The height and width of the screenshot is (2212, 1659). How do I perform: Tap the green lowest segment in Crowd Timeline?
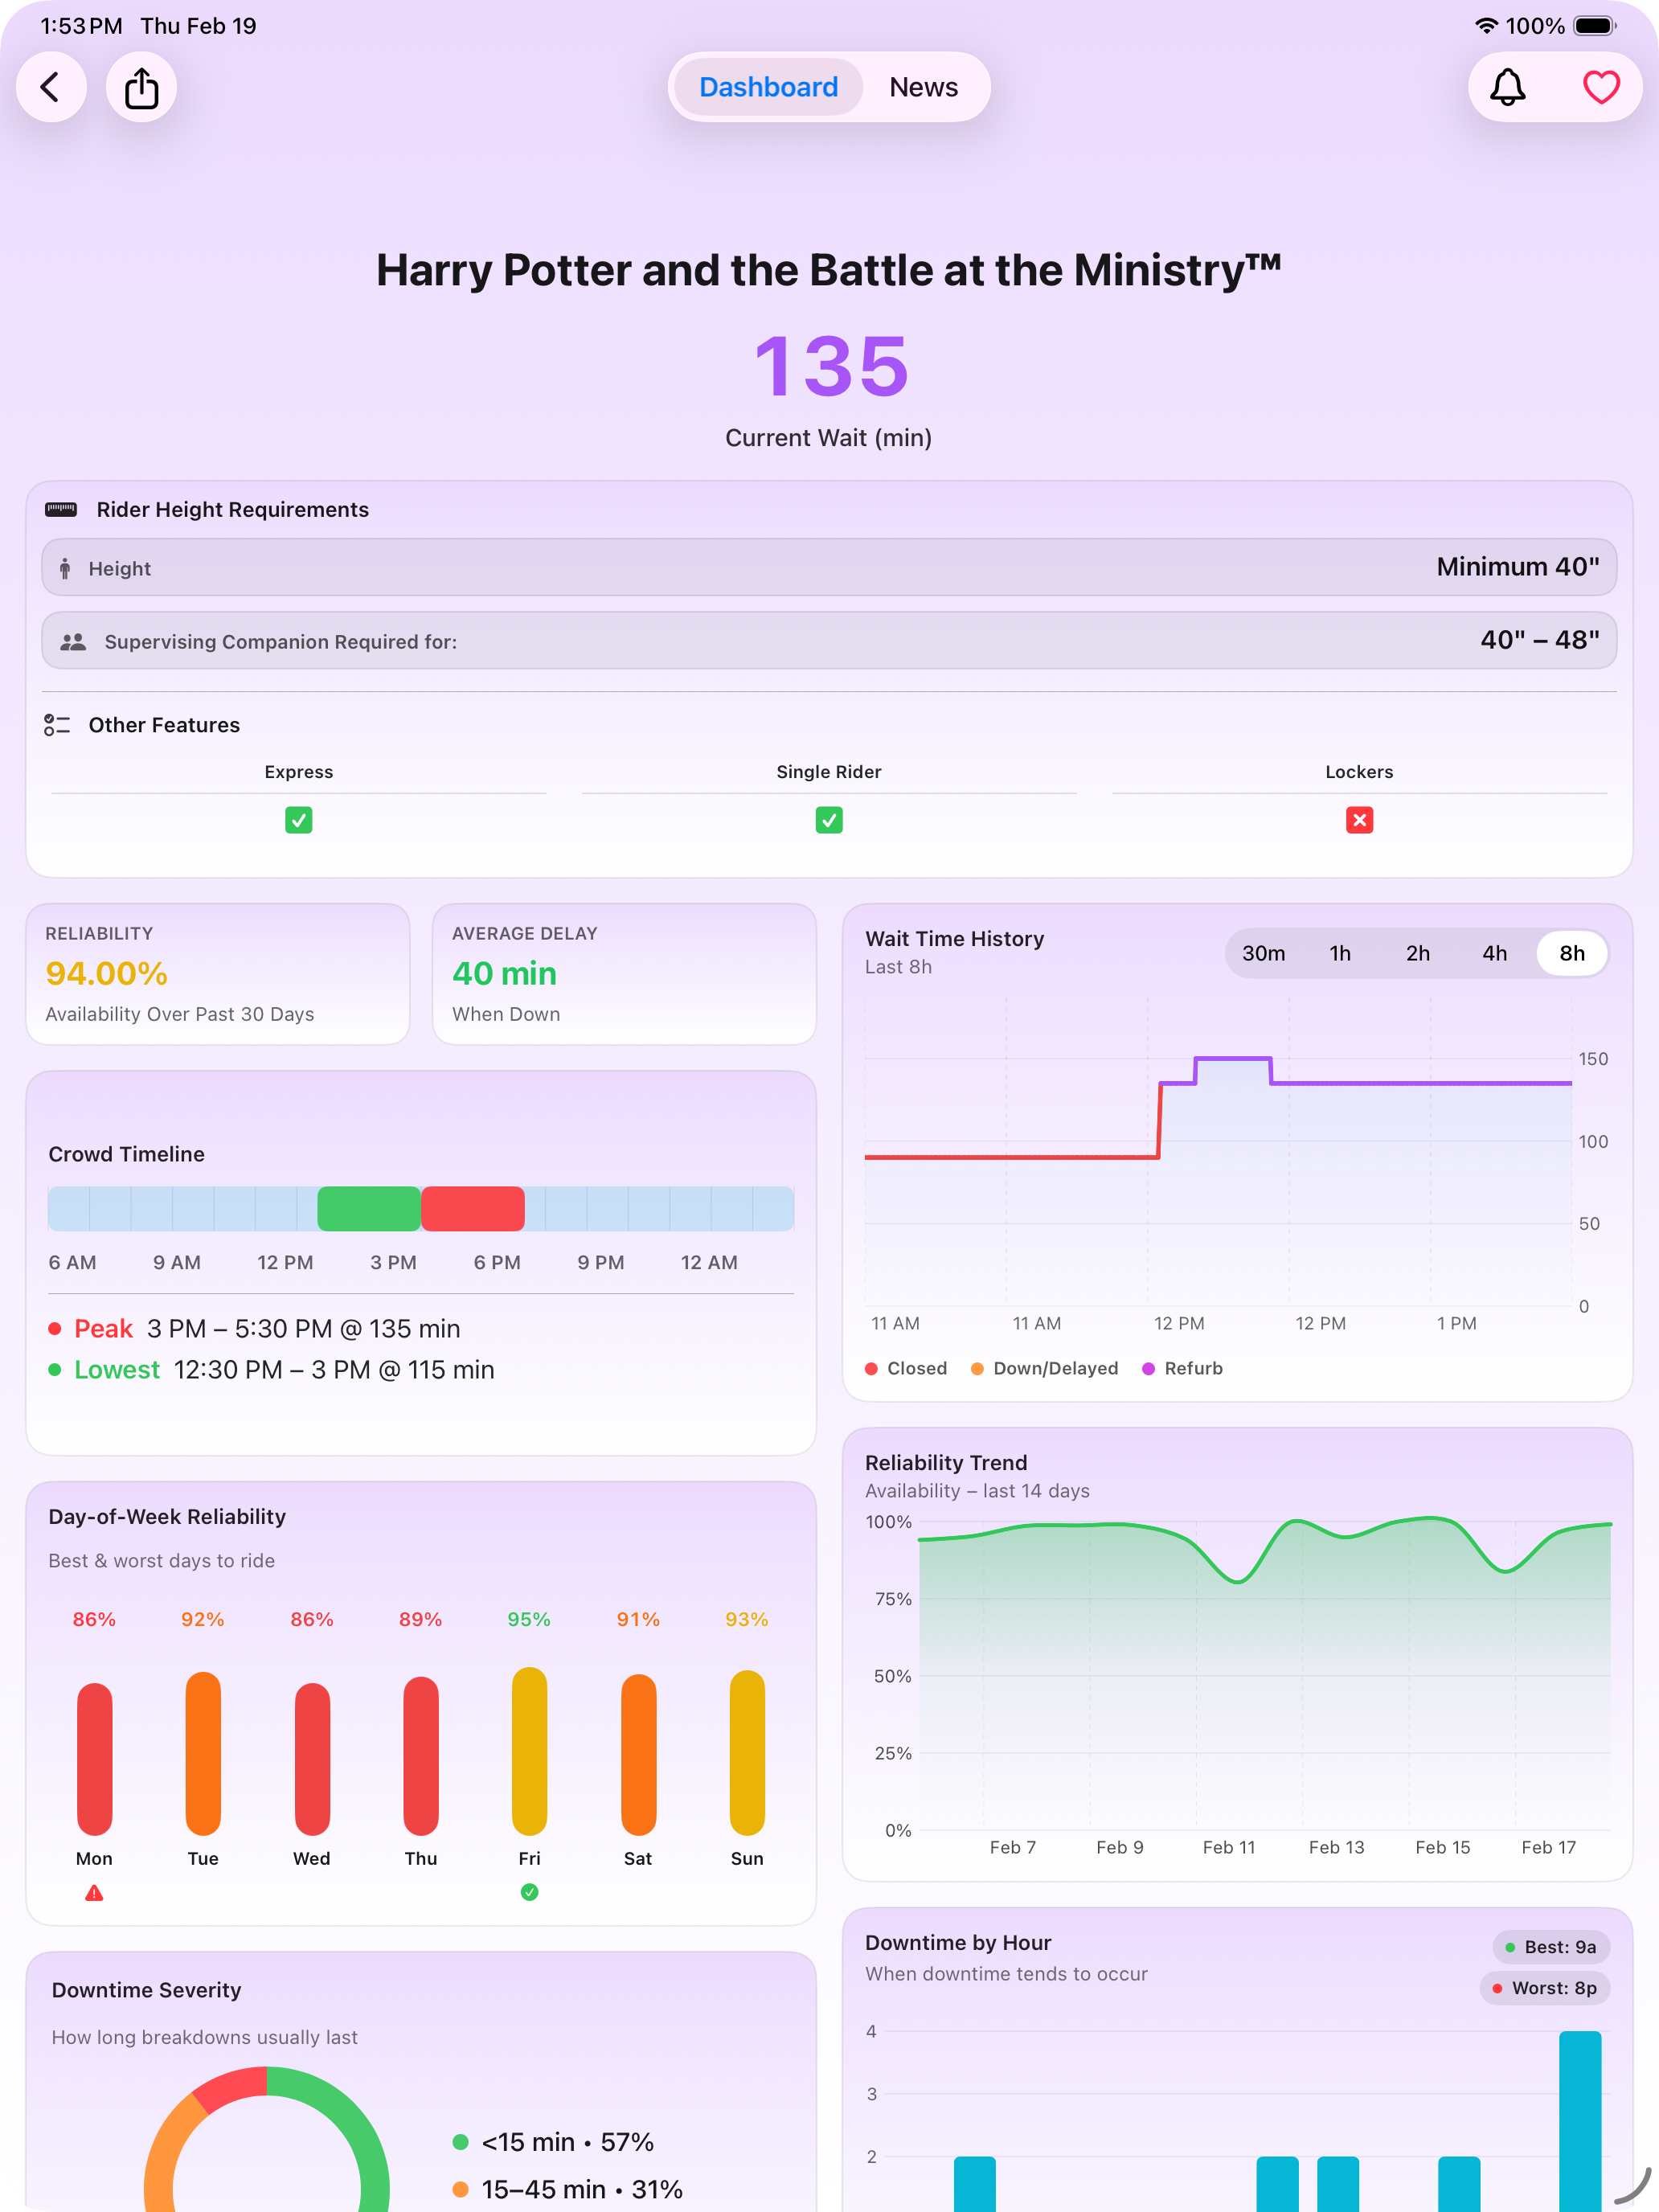pyautogui.click(x=369, y=1209)
